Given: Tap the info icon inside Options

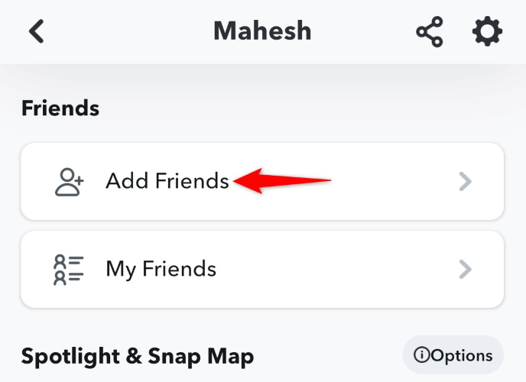Looking at the screenshot, I should (420, 355).
